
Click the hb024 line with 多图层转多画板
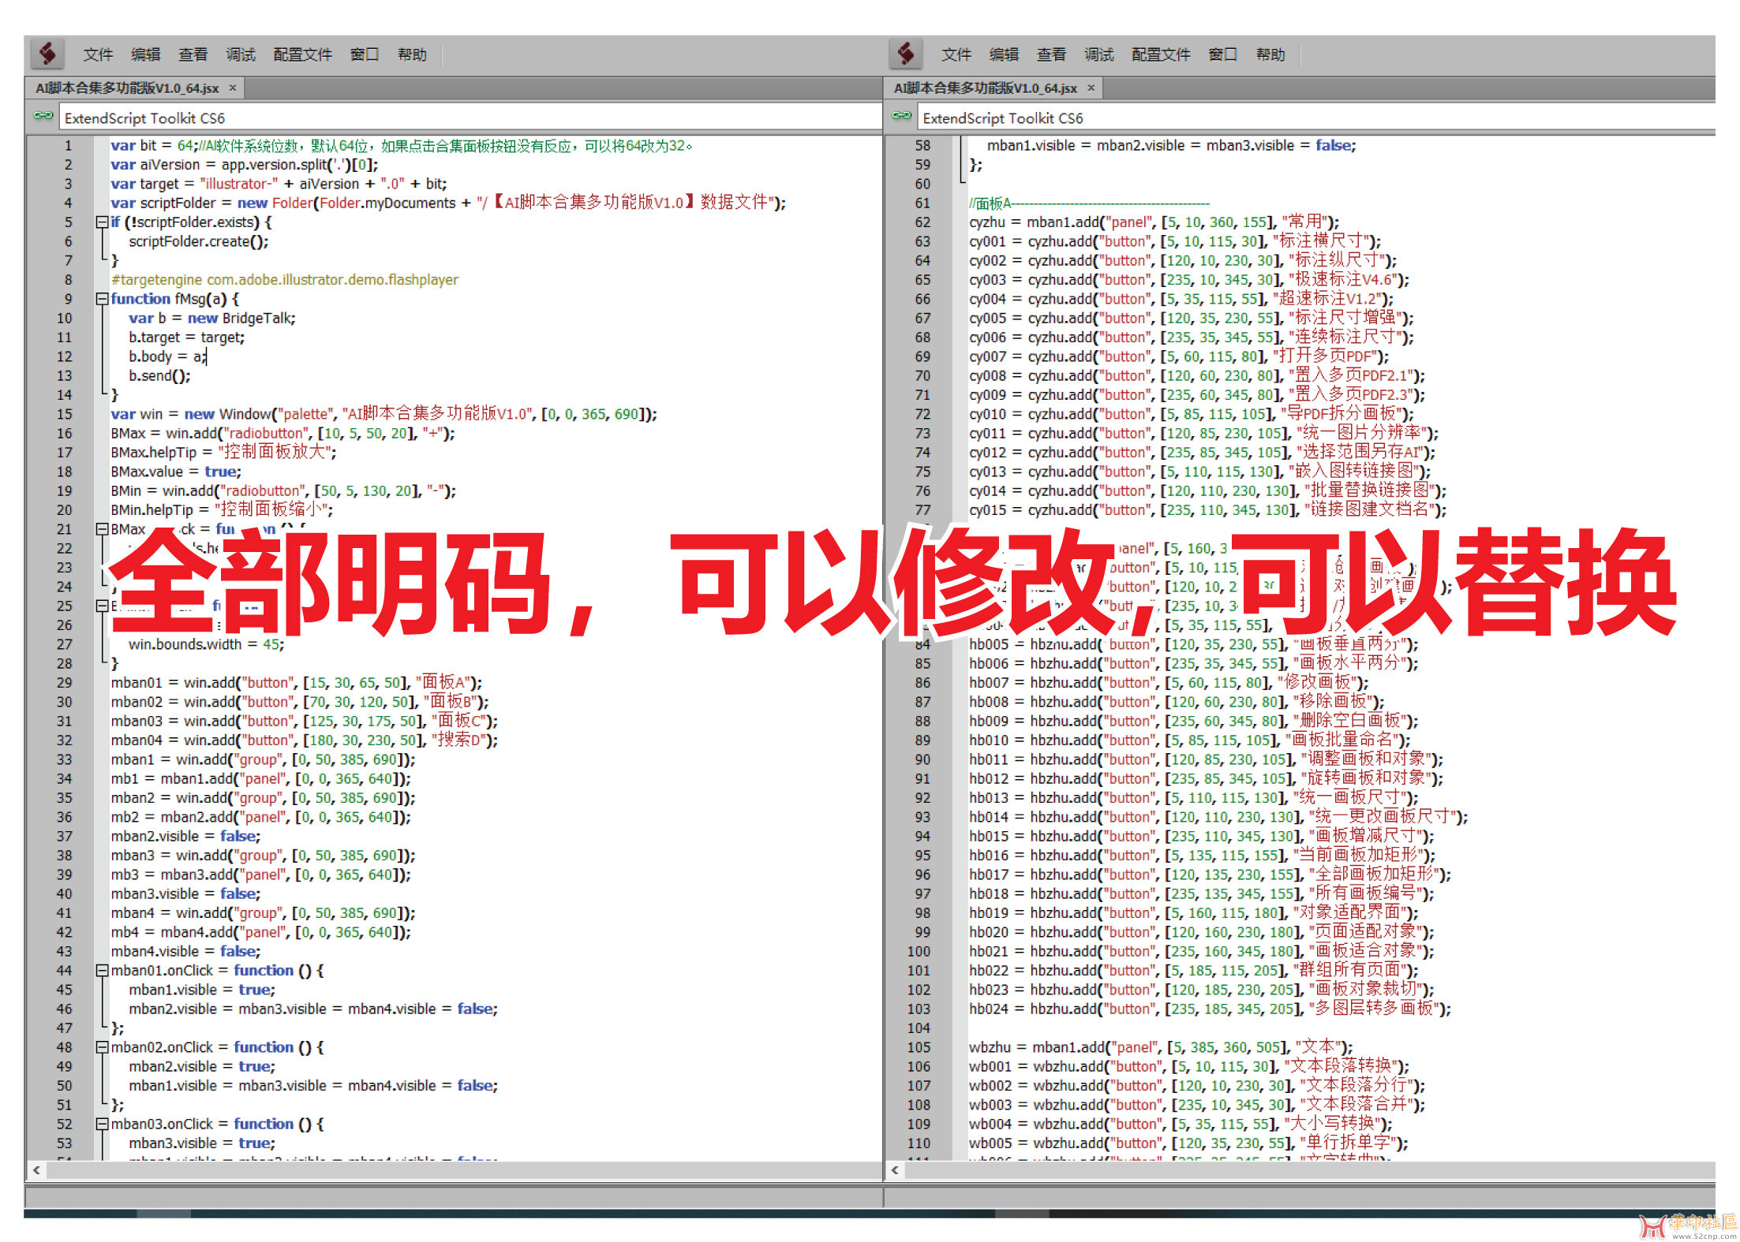[1210, 1009]
